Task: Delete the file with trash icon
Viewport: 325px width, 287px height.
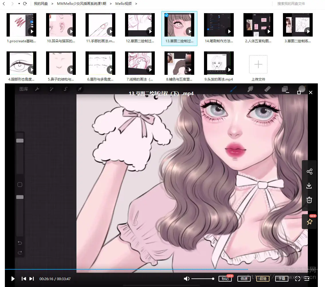Action: [309, 200]
